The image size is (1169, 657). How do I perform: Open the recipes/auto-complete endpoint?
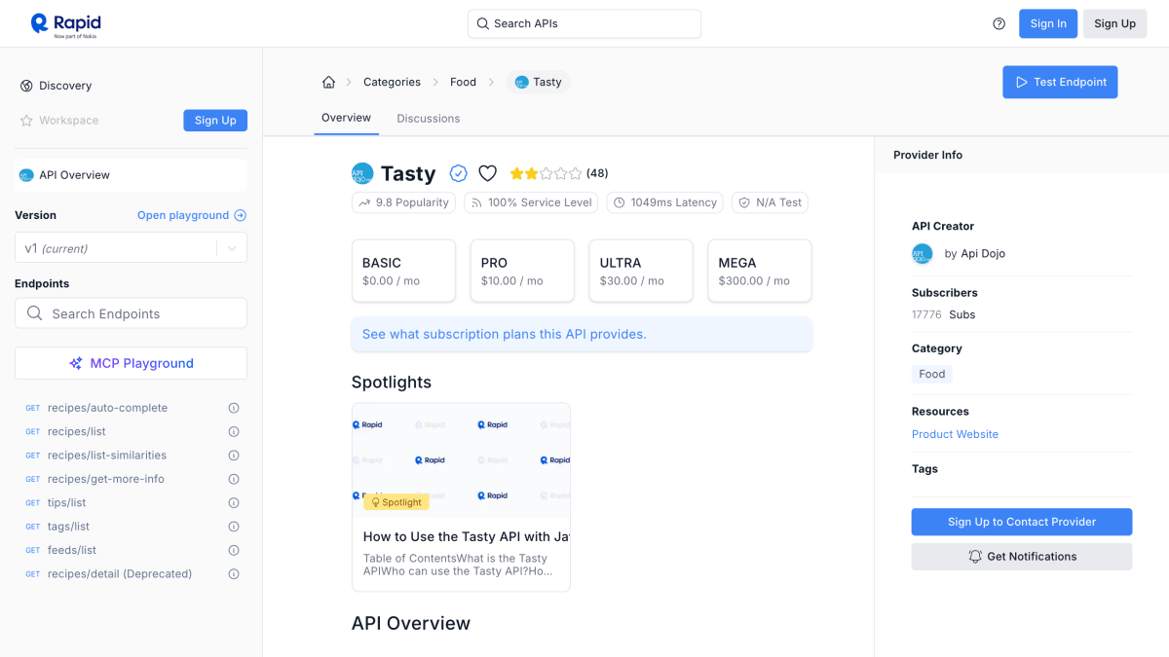point(107,408)
